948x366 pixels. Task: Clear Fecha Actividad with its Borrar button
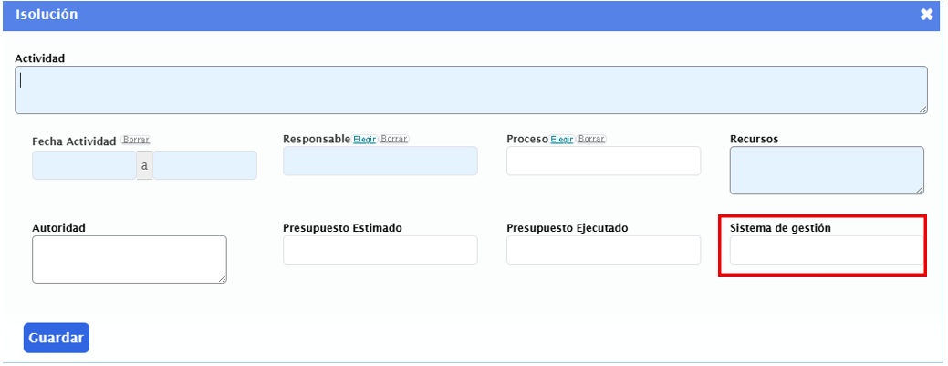click(x=136, y=140)
